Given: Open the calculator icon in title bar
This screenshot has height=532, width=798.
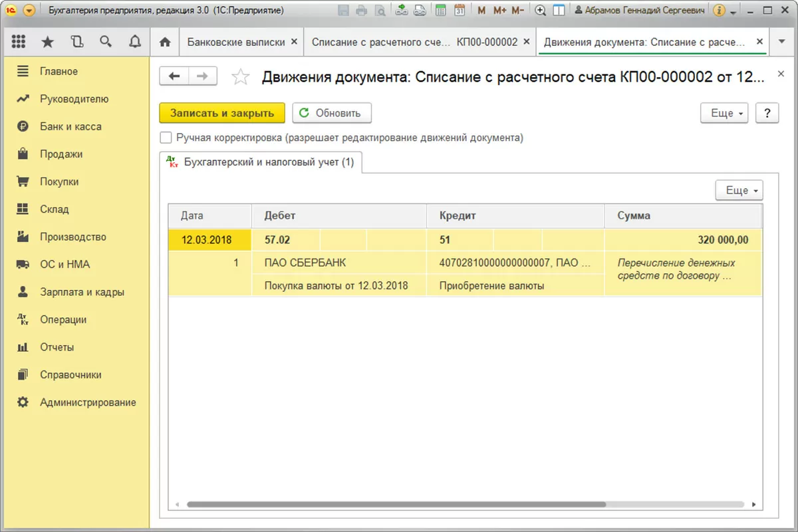Looking at the screenshot, I should (x=440, y=11).
